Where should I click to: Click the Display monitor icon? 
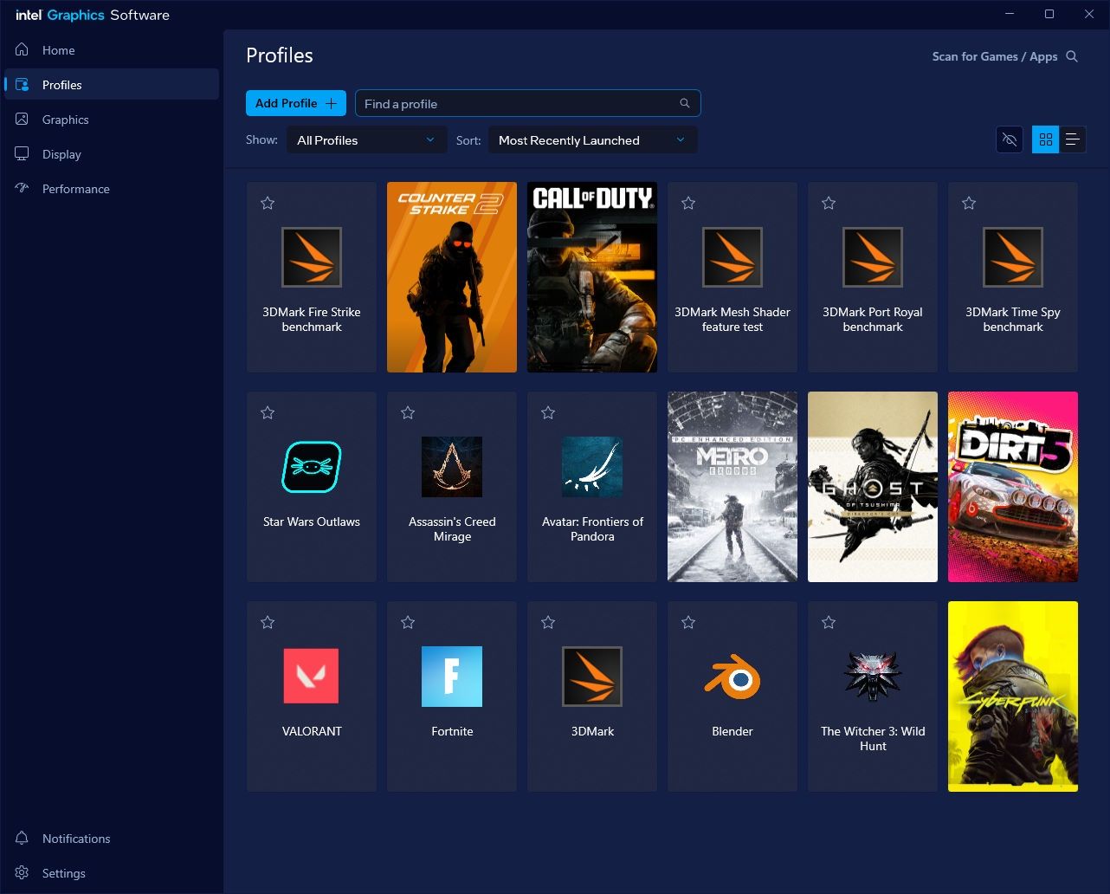click(x=23, y=153)
